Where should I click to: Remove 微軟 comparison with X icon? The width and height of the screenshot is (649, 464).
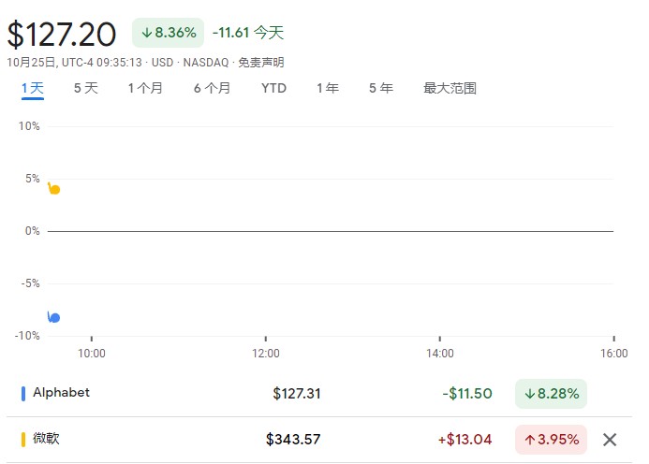click(x=610, y=440)
